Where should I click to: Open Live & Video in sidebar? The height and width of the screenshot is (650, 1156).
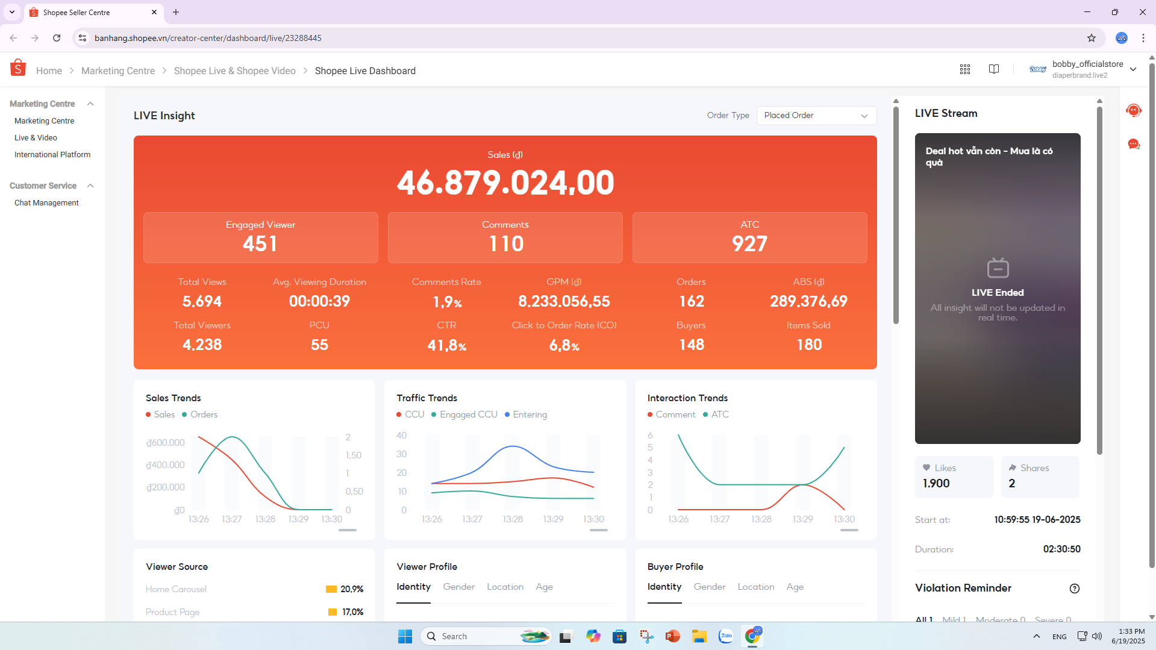[36, 138]
